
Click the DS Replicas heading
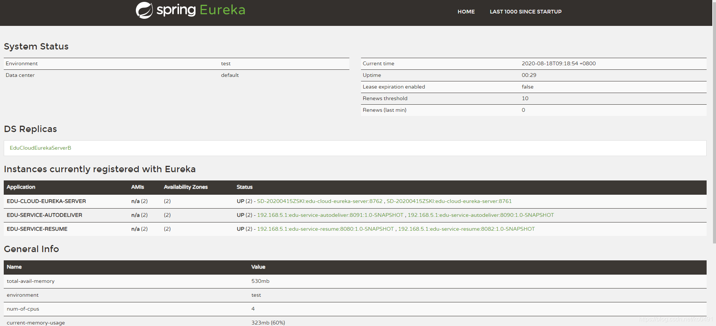click(30, 129)
